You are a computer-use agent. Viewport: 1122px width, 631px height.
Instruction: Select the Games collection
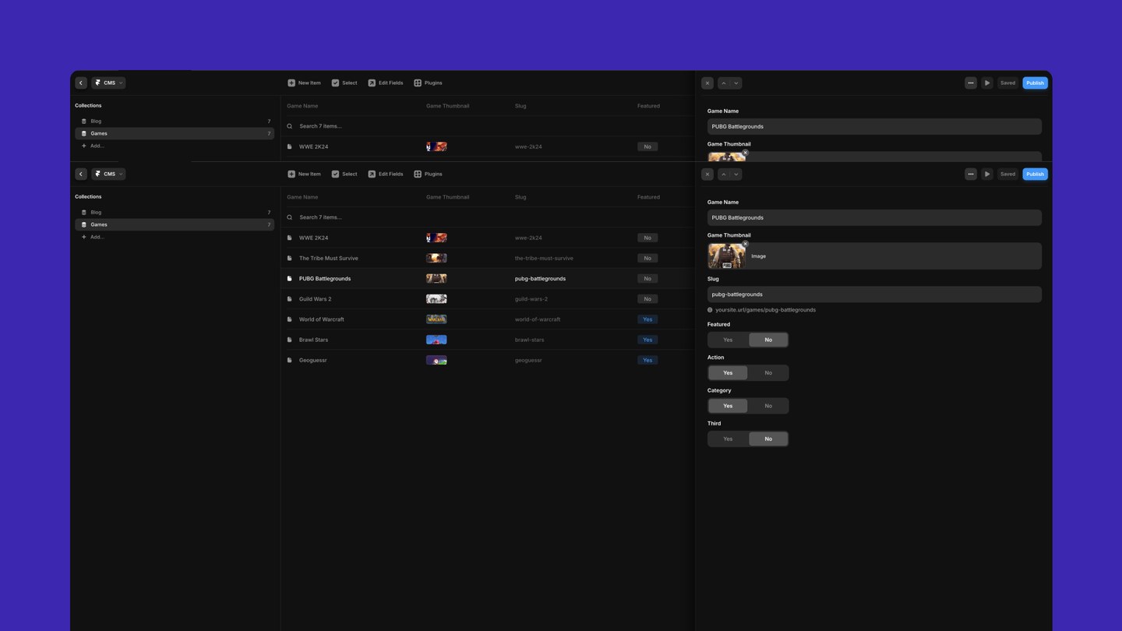[98, 224]
